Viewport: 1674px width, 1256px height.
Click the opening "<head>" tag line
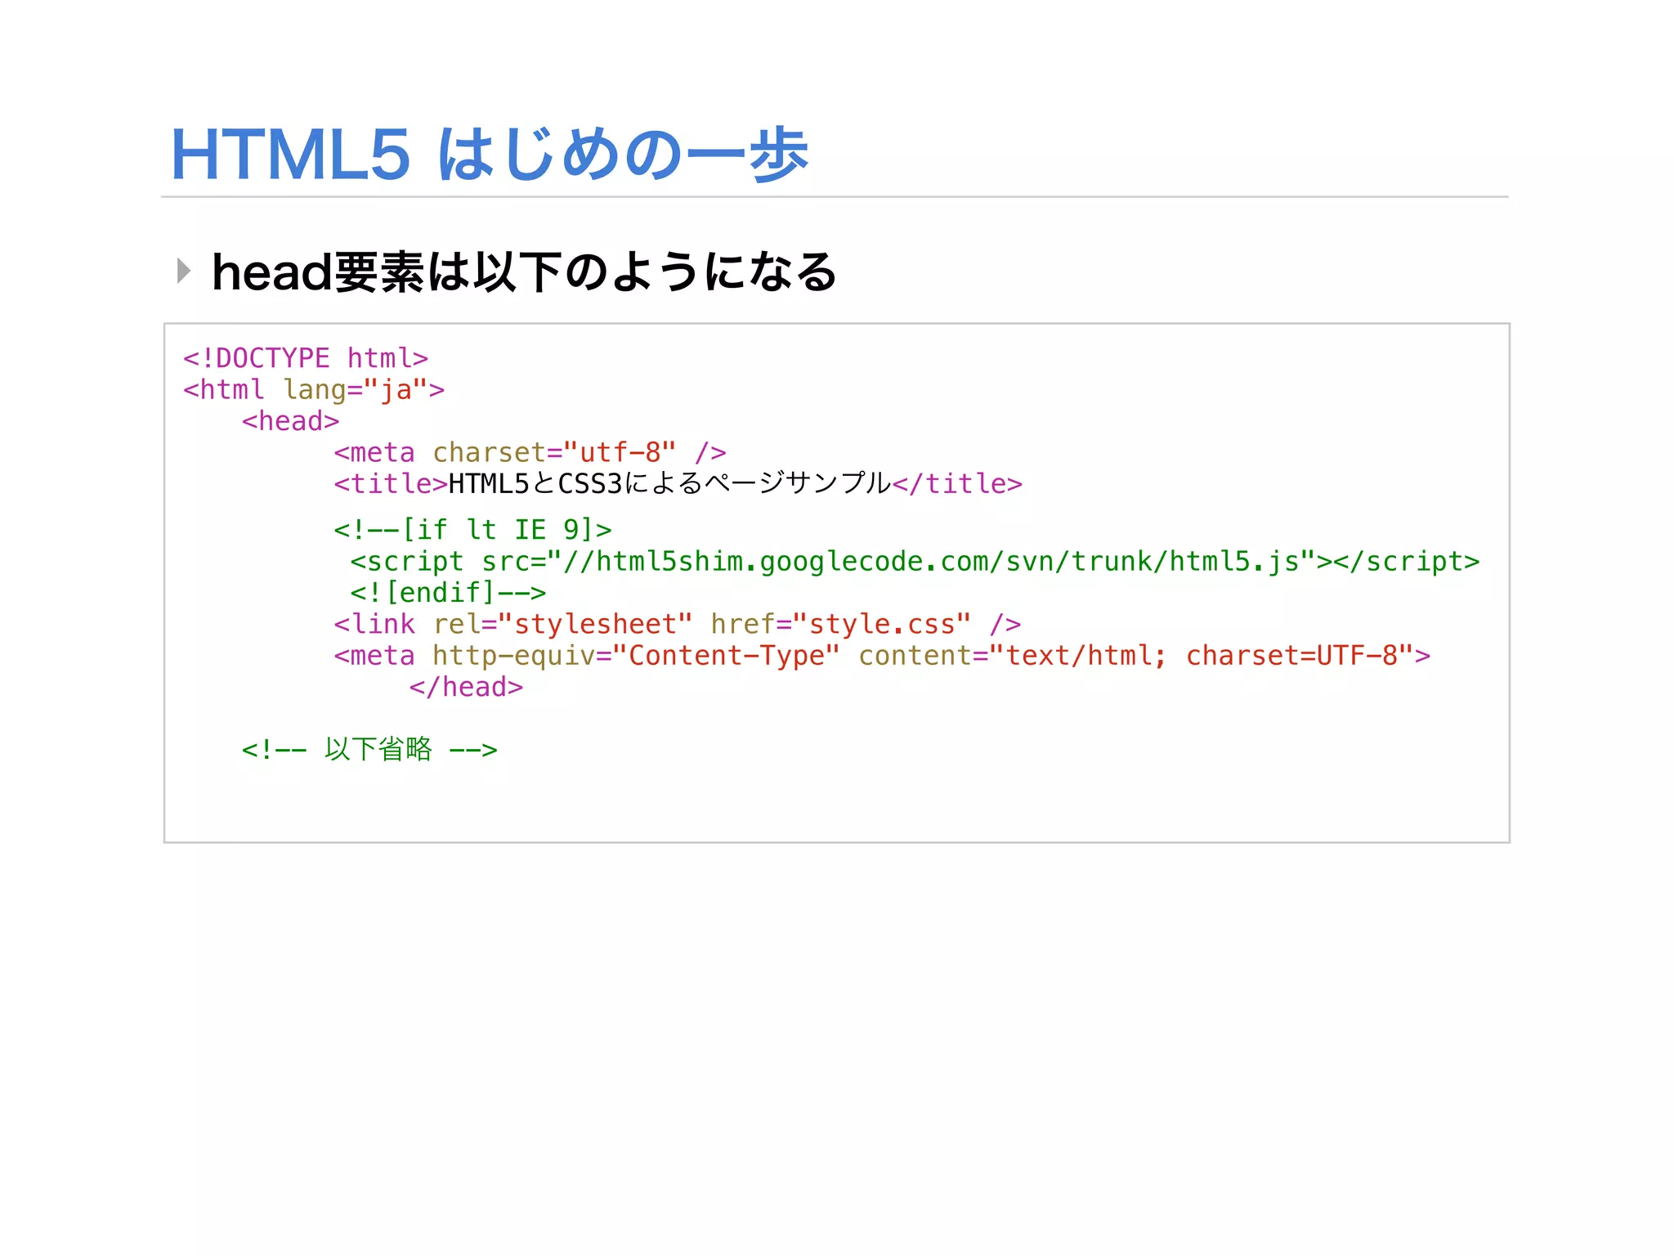pyautogui.click(x=290, y=421)
